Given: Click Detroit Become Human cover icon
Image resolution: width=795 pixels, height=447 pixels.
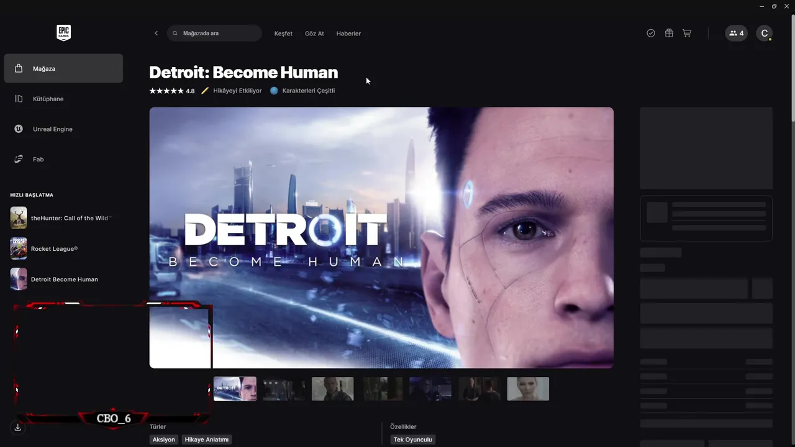Looking at the screenshot, I should (19, 279).
